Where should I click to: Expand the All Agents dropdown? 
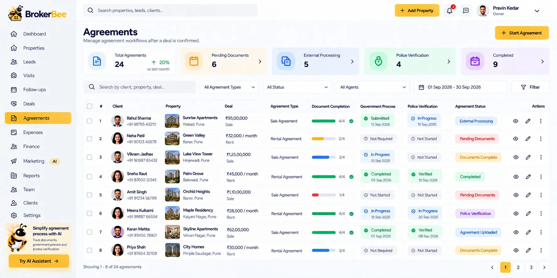tap(373, 87)
